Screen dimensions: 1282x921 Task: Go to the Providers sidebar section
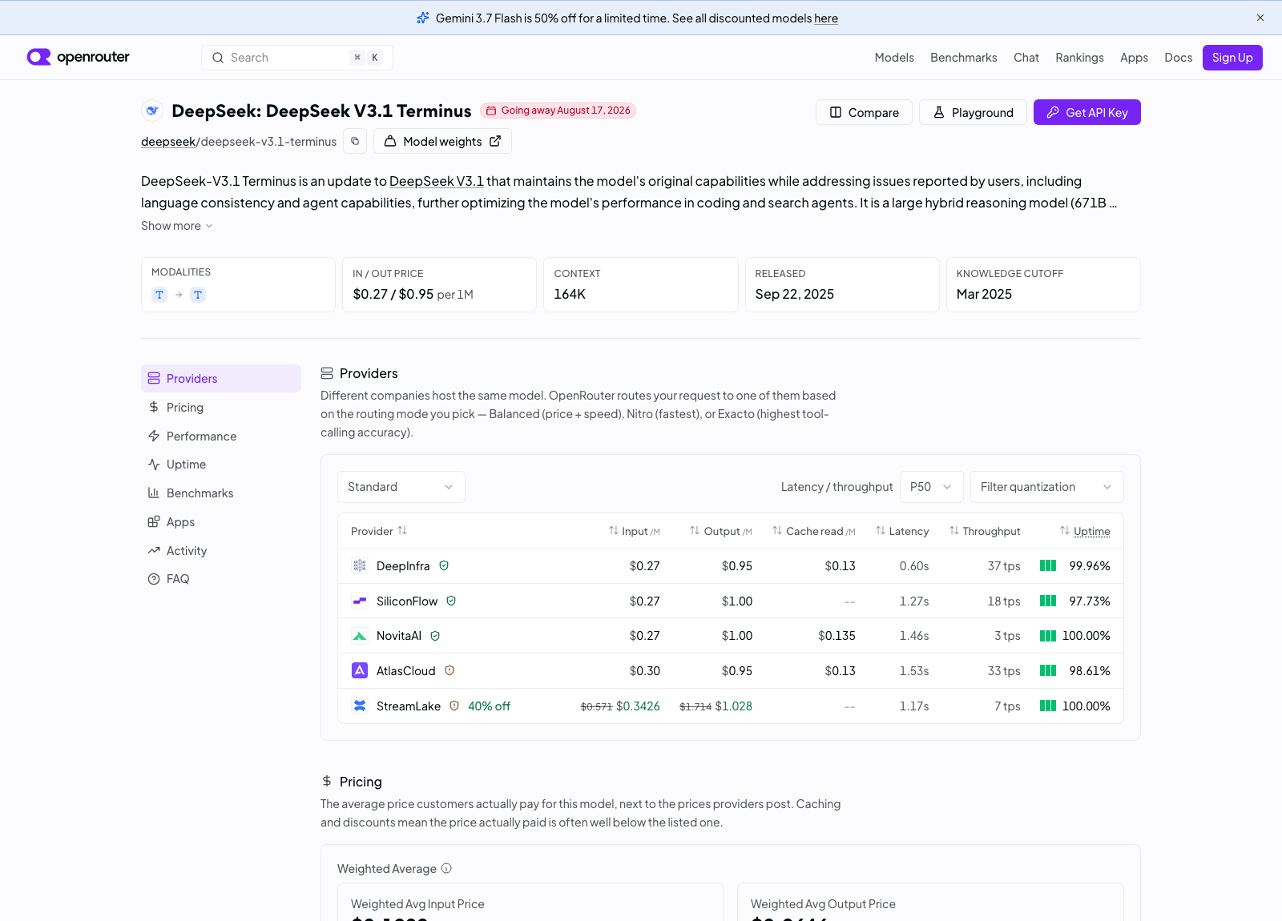(x=221, y=379)
